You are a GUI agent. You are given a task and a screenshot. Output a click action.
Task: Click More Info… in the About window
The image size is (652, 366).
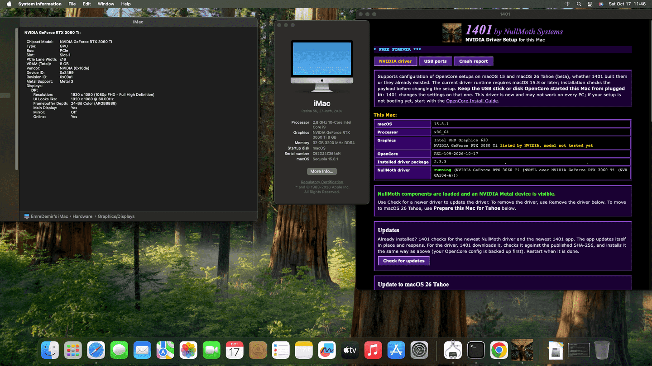[x=322, y=171]
